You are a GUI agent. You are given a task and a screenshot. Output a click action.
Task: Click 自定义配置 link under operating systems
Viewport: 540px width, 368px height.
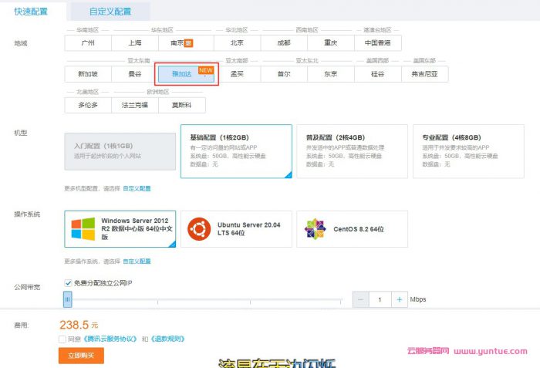(137, 261)
